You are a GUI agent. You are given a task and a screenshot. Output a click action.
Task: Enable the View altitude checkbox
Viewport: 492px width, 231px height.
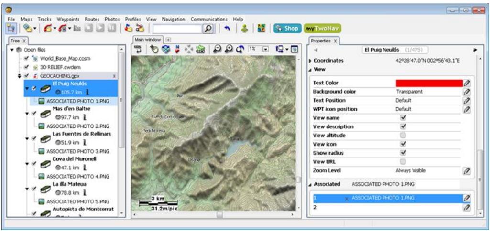click(403, 135)
